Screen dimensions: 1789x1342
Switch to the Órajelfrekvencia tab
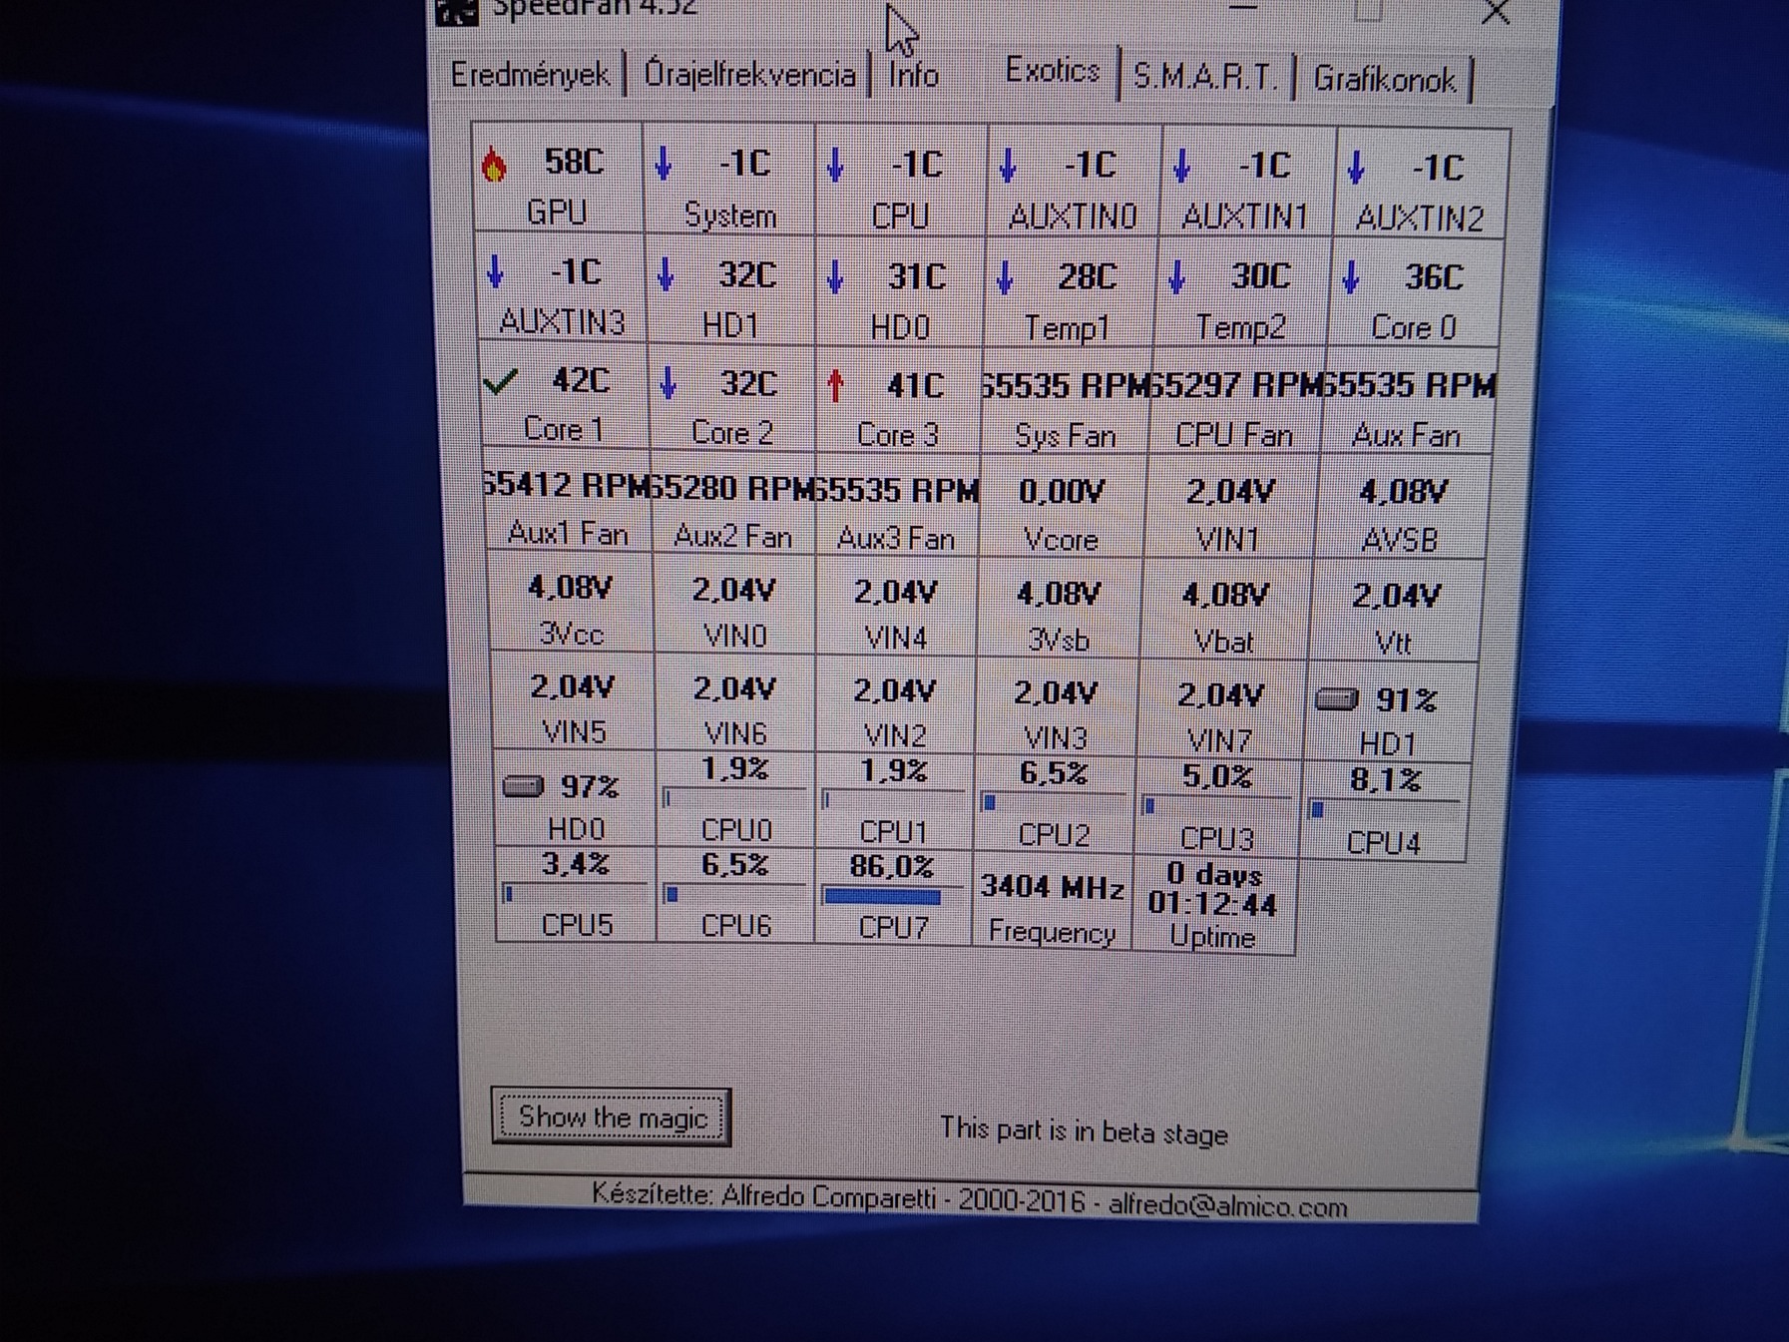click(749, 75)
